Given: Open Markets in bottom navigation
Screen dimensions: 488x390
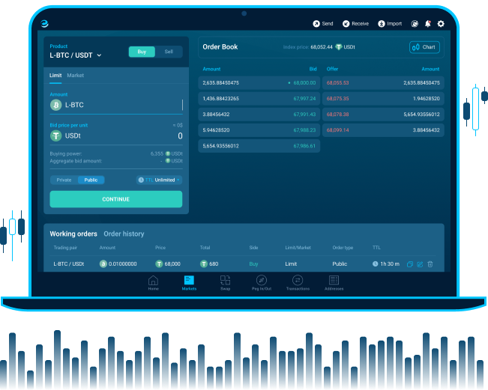Looking at the screenshot, I should pos(189,283).
